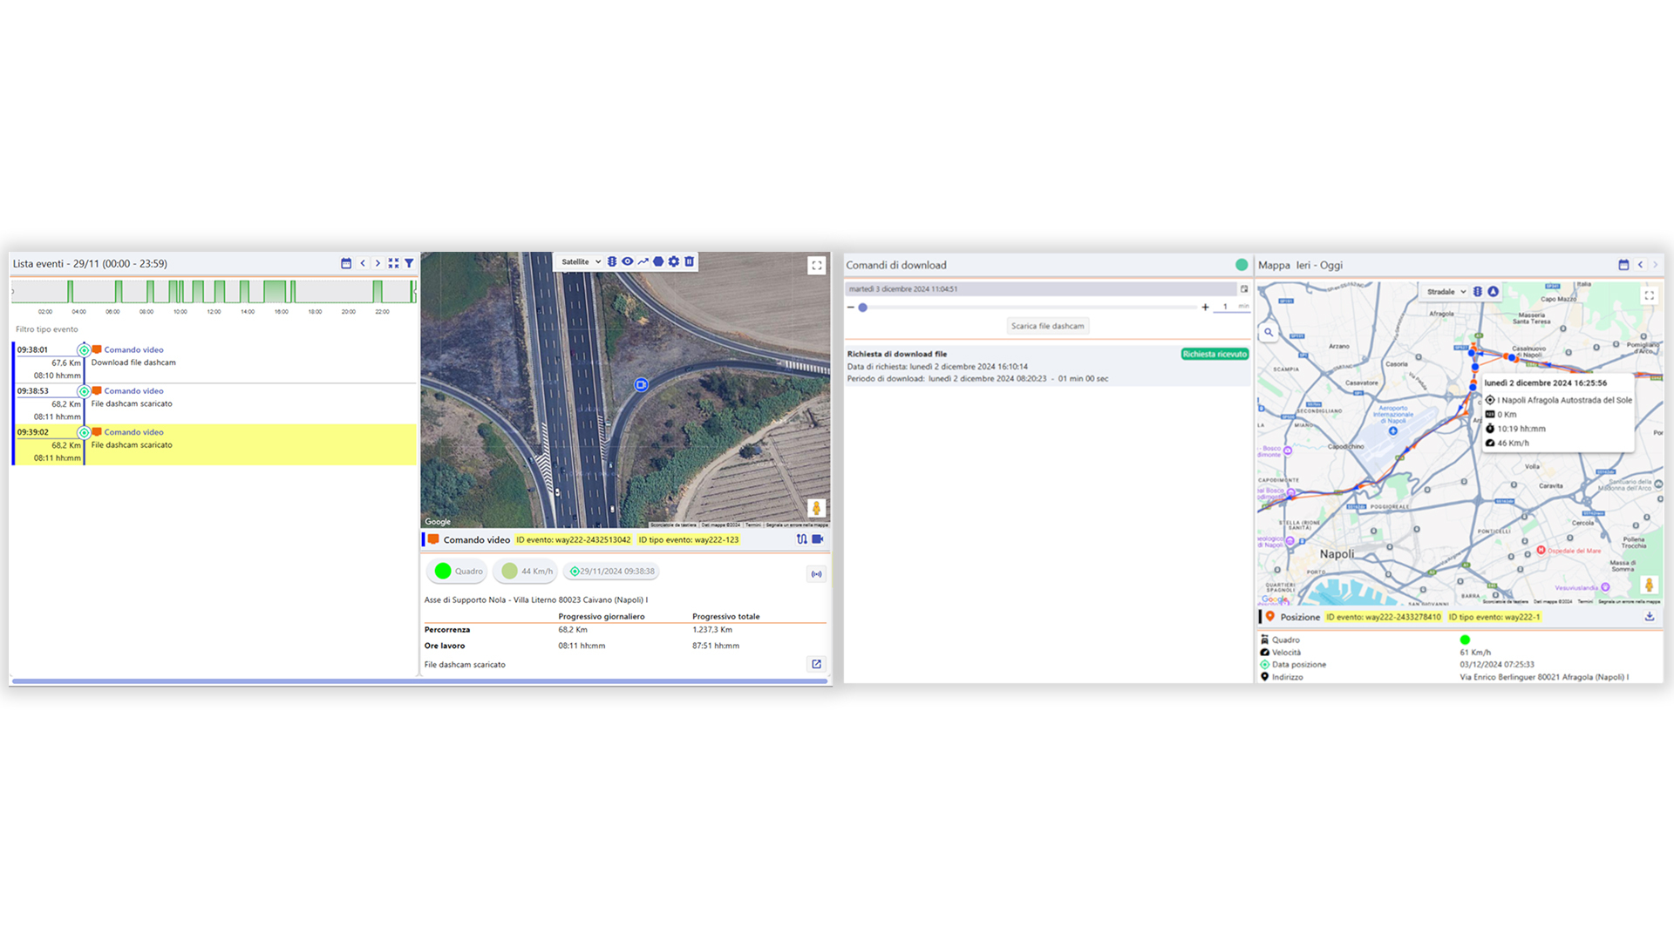Open calendar in Mappa Ieri - Oggi header
1674x941 pixels.
[x=1623, y=265]
